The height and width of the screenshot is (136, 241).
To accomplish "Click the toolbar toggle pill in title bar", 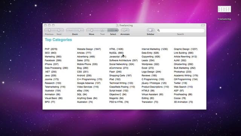I will pyautogui.click(x=203, y=25).
